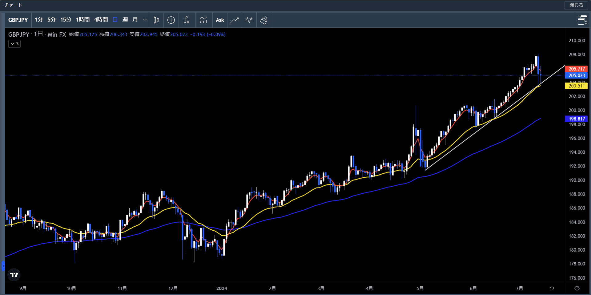The height and width of the screenshot is (295, 591).
Task: Click the eraser/clear drawings icon
Action: [264, 20]
